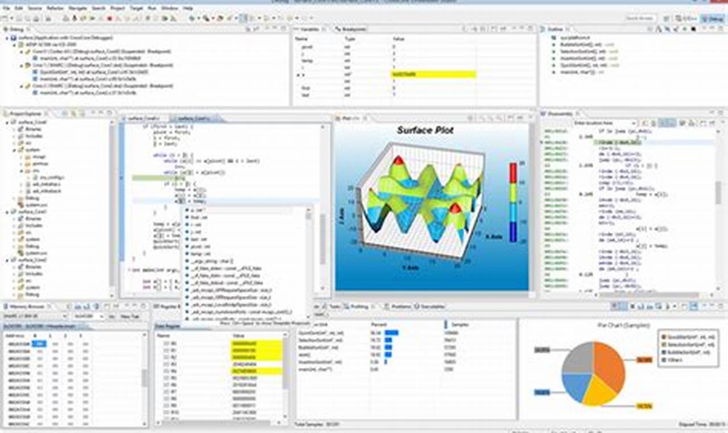Toggle the breakpoint marker in surface_Core0.c editor
The image size is (728, 433).
121,178
